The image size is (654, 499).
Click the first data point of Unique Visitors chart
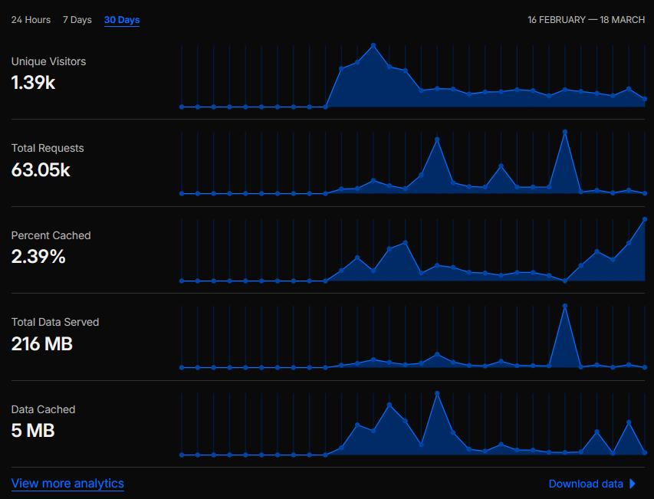[182, 107]
